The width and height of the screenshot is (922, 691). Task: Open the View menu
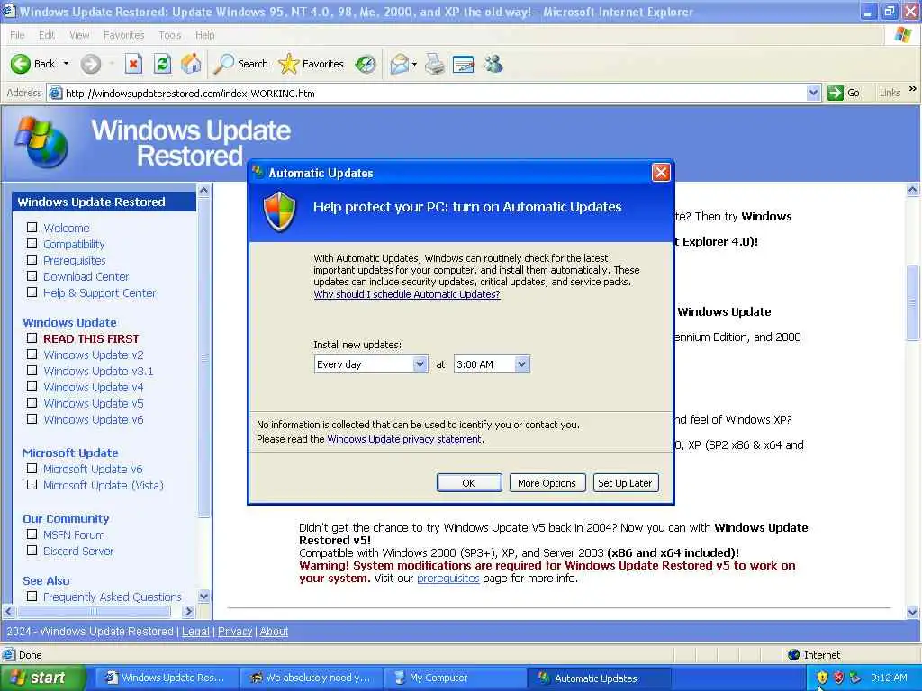click(79, 35)
